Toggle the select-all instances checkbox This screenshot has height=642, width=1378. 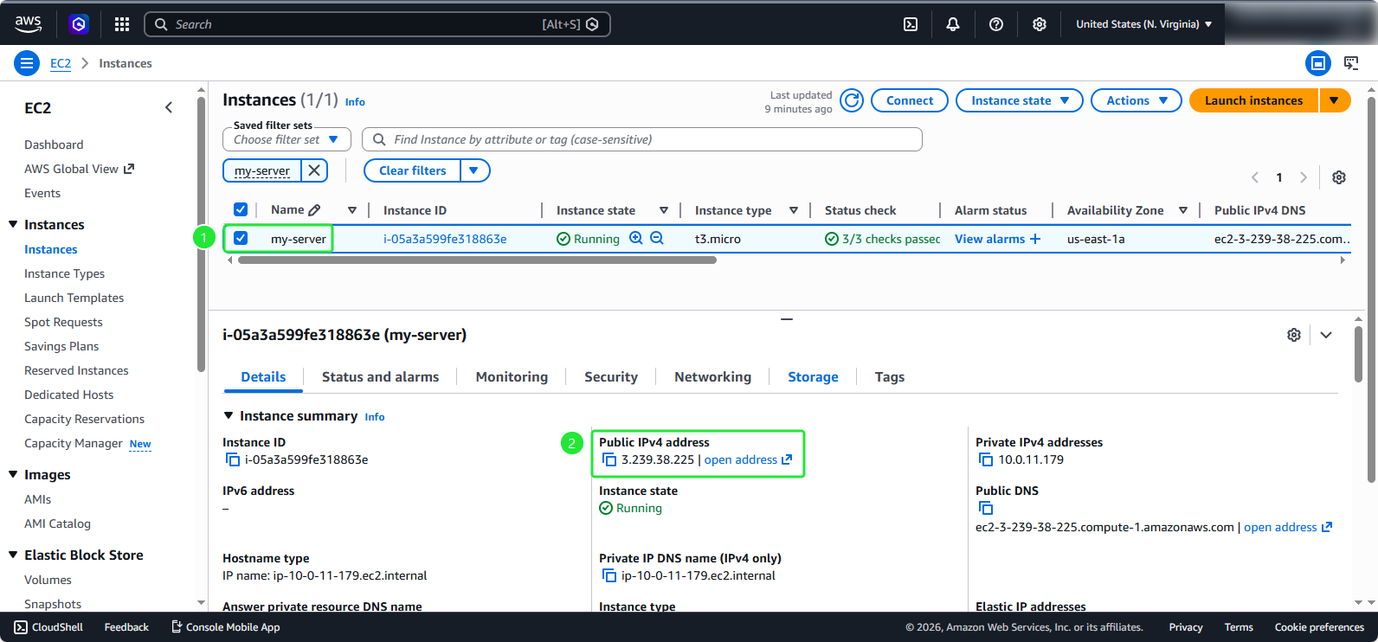(x=241, y=209)
